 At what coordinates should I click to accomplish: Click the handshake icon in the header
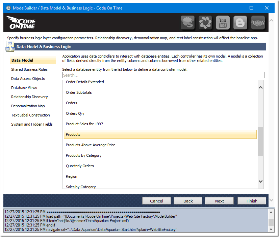tap(258, 22)
